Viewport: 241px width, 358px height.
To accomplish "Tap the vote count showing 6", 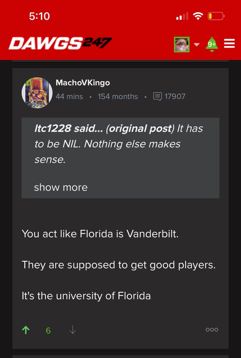I will 48,331.
